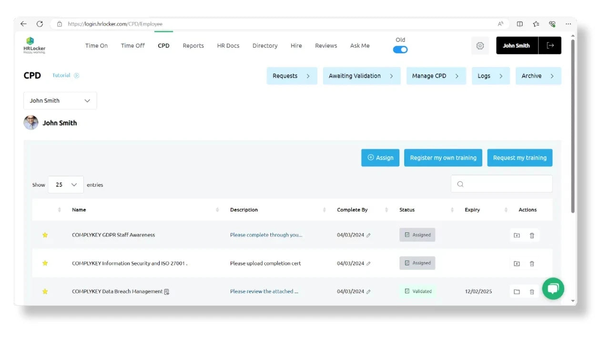Edit complete-by date for Data Breach Management
Screen dimensions: 610x343
click(x=368, y=292)
